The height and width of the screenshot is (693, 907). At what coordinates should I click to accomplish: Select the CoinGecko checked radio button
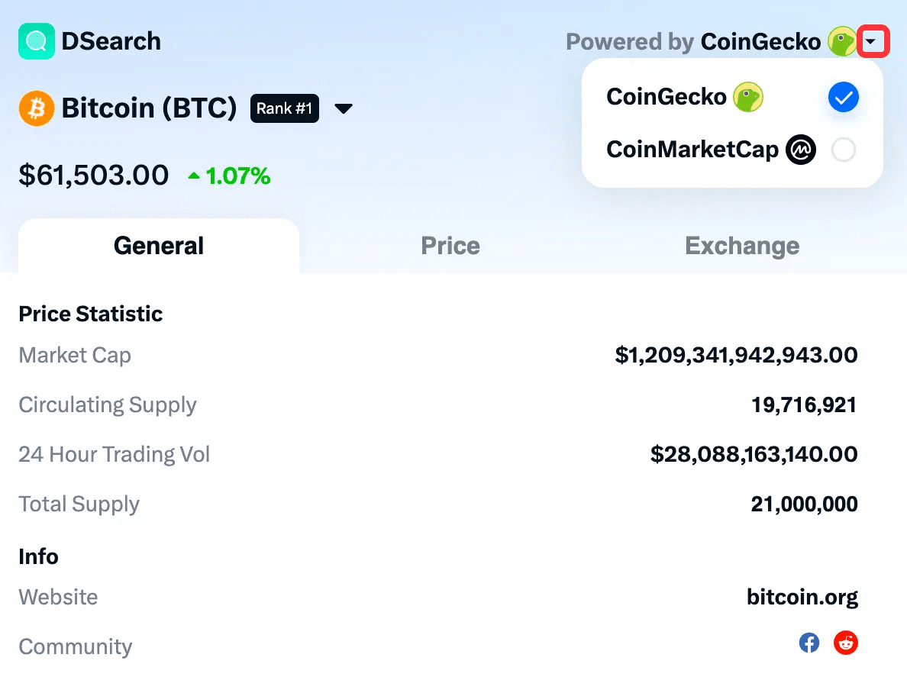click(x=844, y=97)
